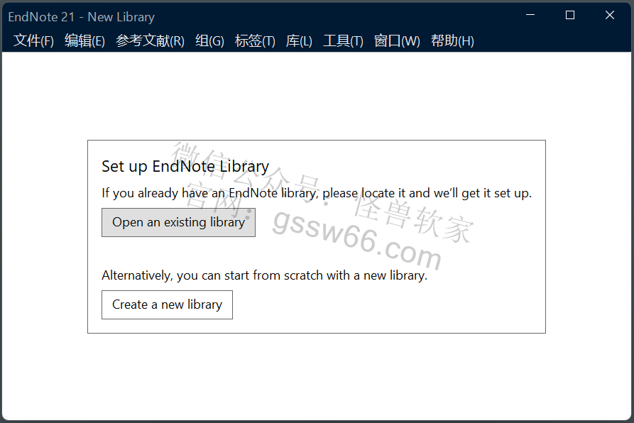
Task: Open the 帮助(H) menu
Action: click(452, 41)
